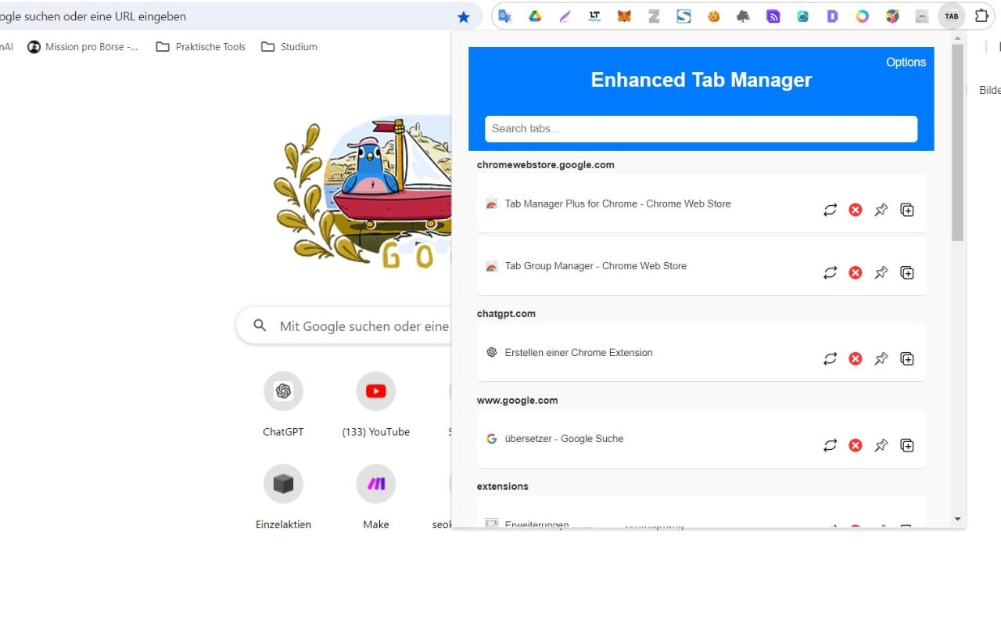Pin the Tab Group Manager tab

click(x=881, y=272)
